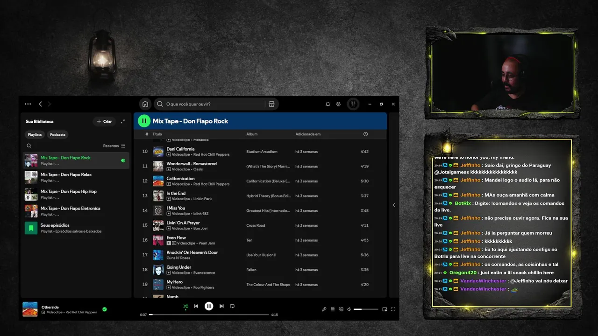This screenshot has width=598, height=336.
Task: Open Seus episódios in the library
Action: coord(76,228)
